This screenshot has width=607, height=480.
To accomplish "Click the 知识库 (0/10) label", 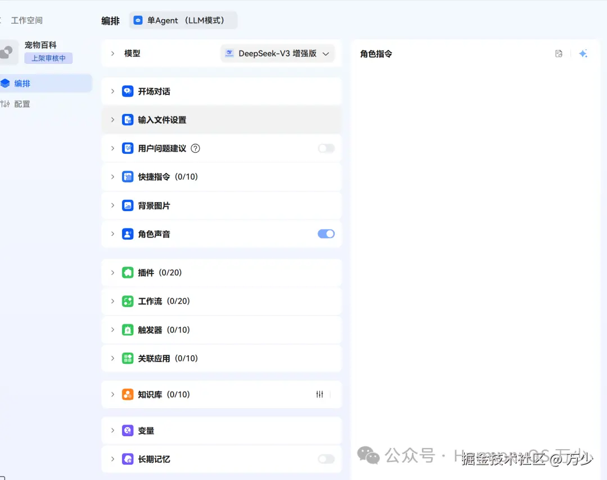I will point(164,395).
